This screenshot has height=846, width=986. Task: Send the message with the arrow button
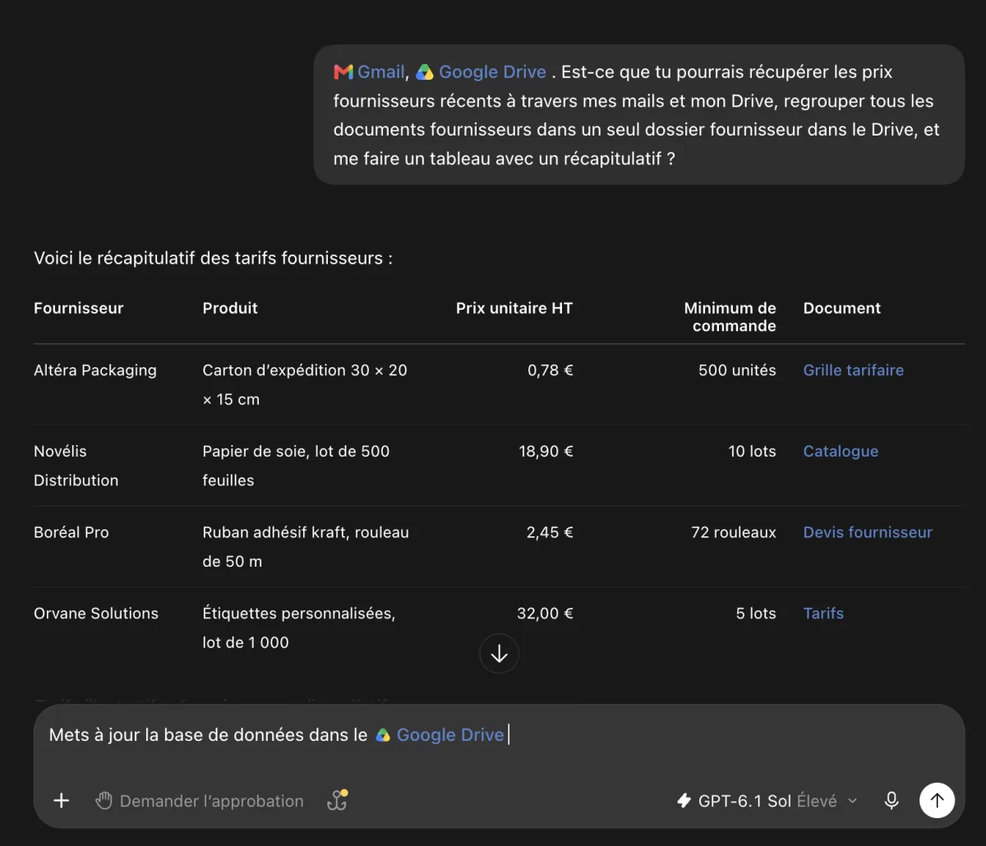[x=937, y=800]
